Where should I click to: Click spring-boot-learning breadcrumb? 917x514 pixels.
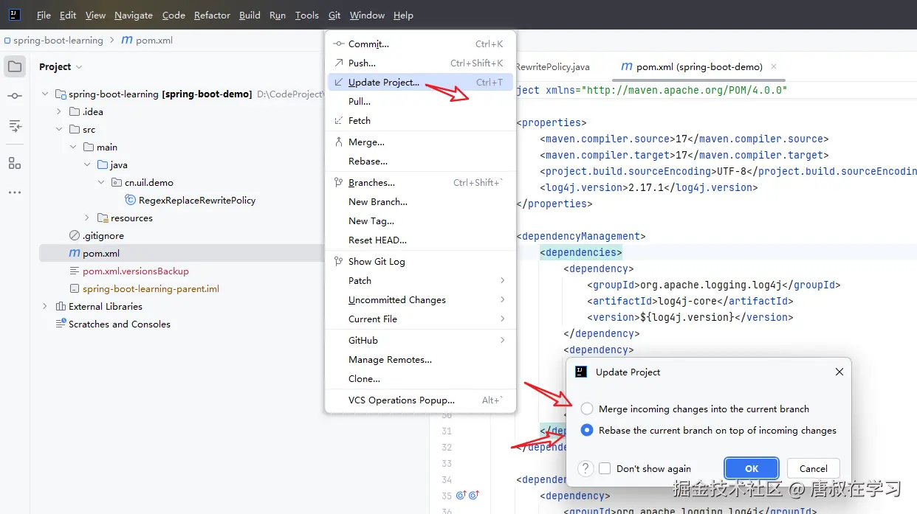pyautogui.click(x=58, y=41)
